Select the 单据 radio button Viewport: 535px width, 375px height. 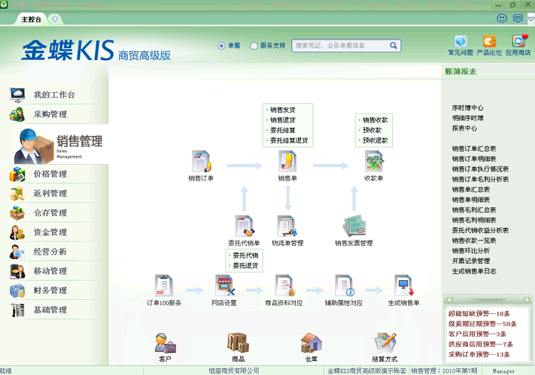click(221, 46)
